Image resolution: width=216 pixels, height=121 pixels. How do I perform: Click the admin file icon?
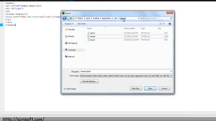tap(88, 33)
